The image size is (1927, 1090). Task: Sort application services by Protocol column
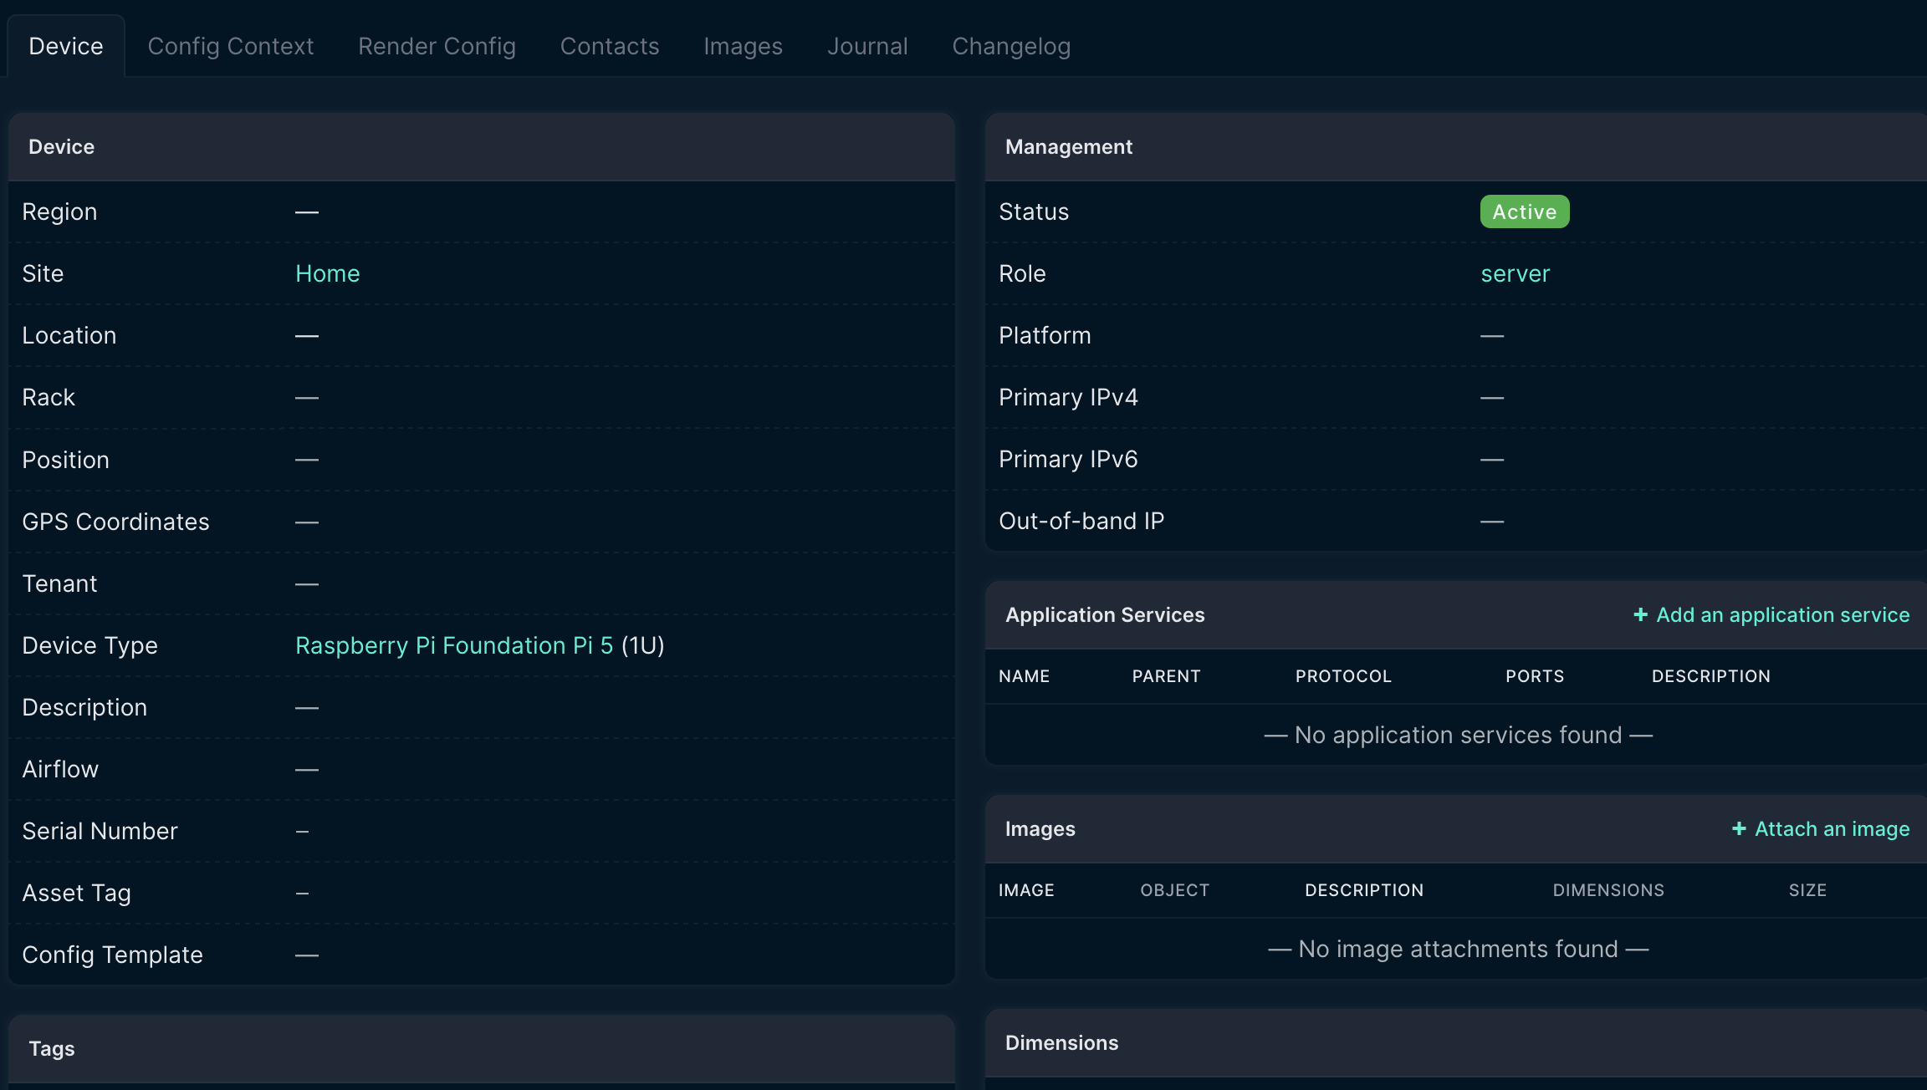[1342, 676]
